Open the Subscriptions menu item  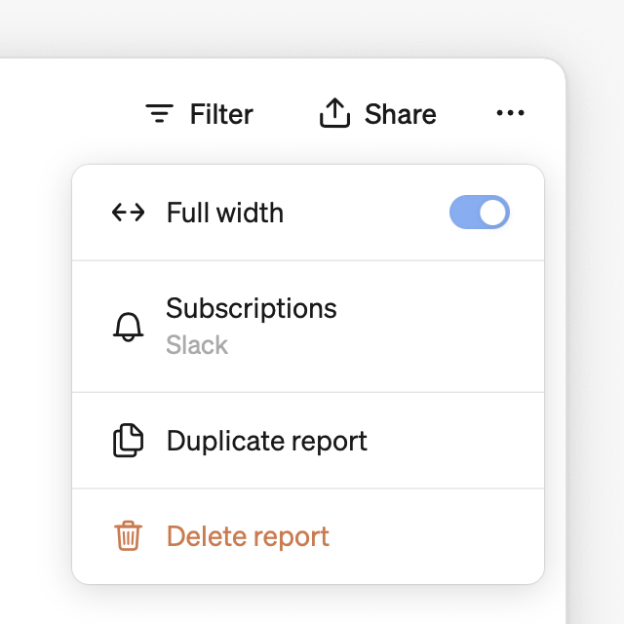click(x=308, y=327)
